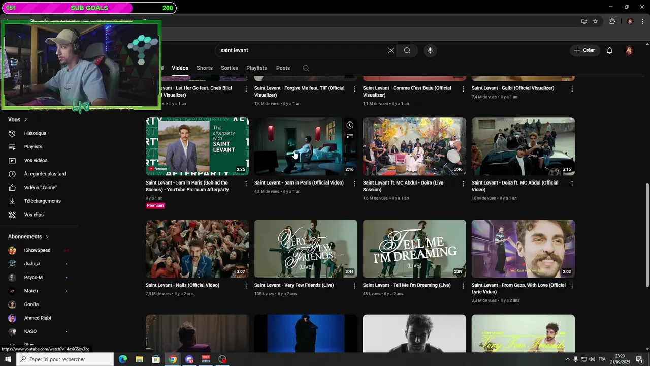
Task: Expand the Abonnements section chevron
Action: (47, 237)
